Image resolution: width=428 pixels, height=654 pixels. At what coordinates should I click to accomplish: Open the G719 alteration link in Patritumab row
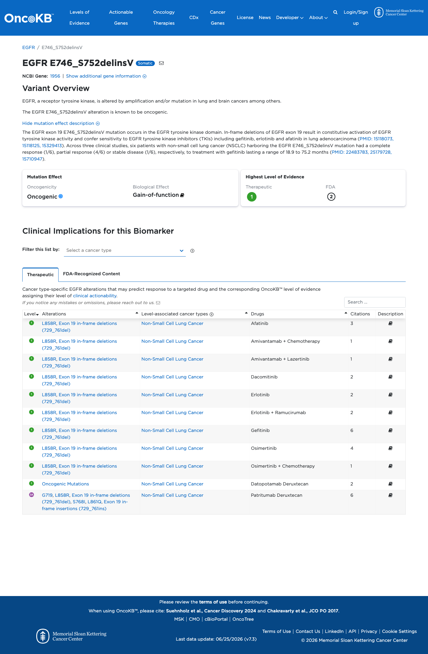[47, 495]
